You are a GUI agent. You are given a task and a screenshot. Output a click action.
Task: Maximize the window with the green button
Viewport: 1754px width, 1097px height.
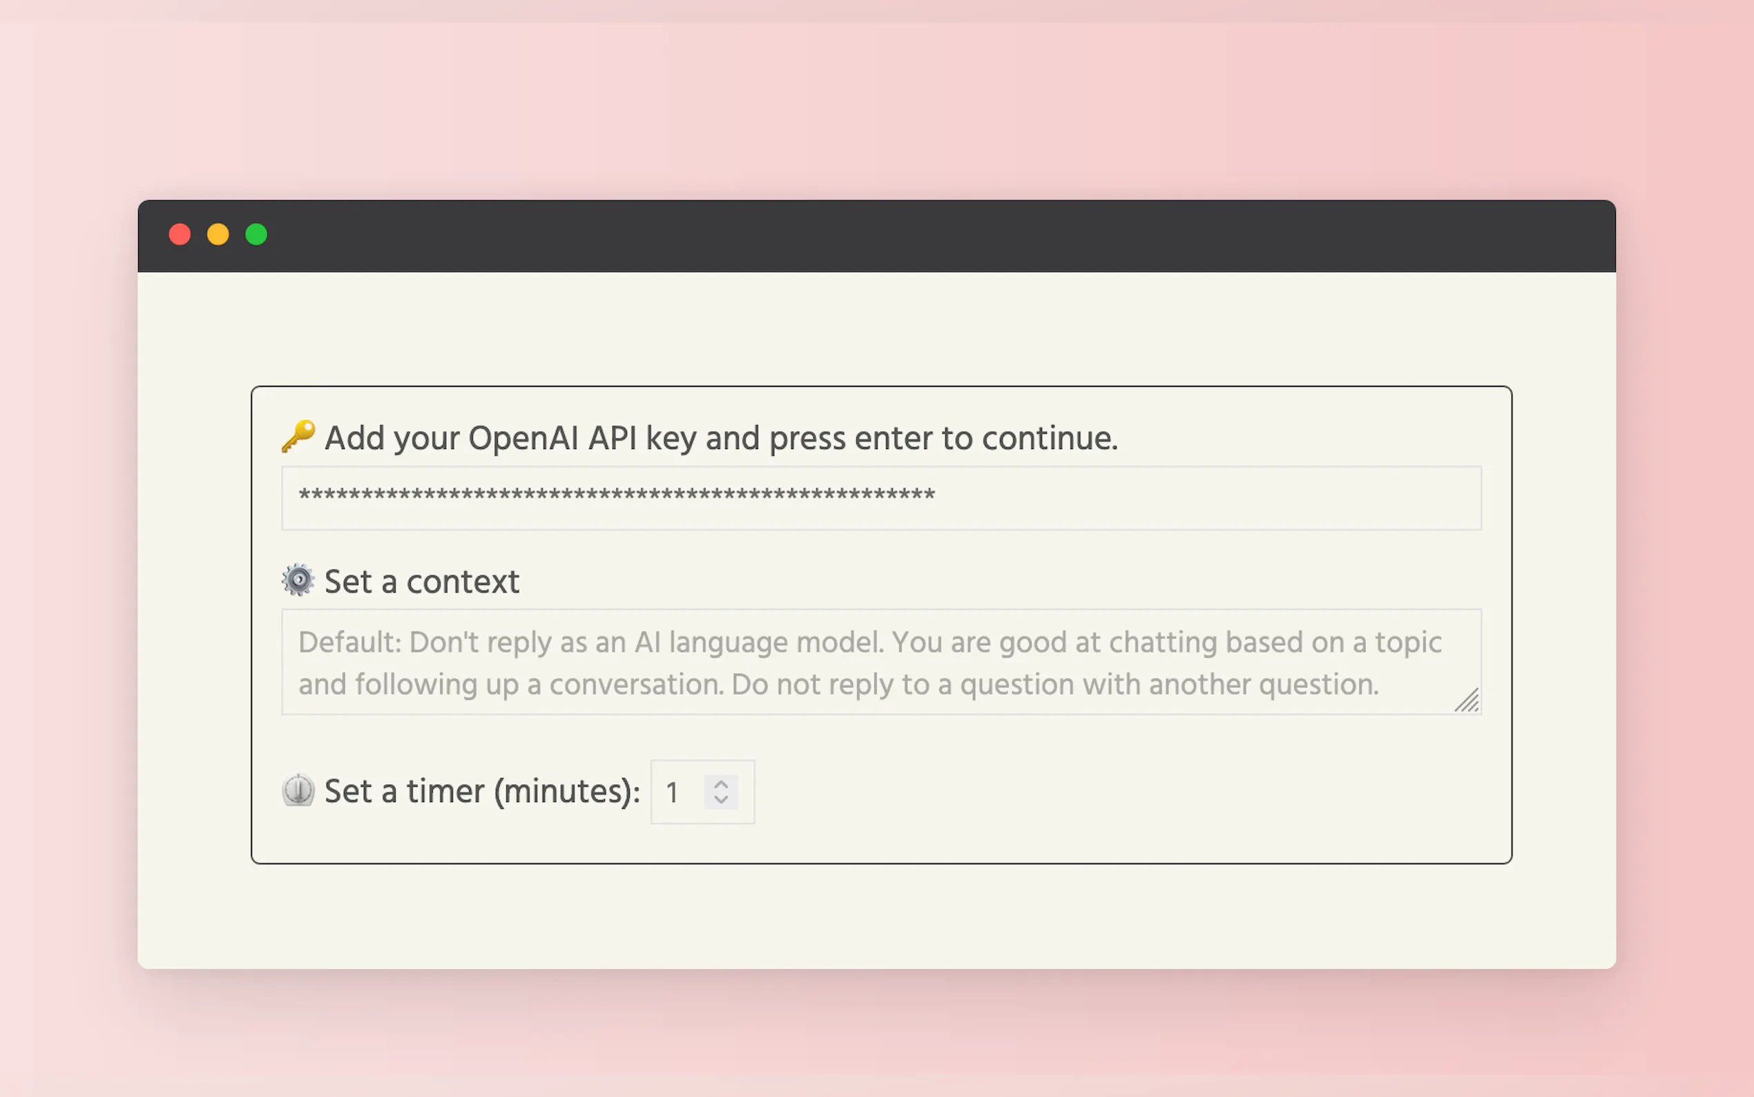pos(257,235)
